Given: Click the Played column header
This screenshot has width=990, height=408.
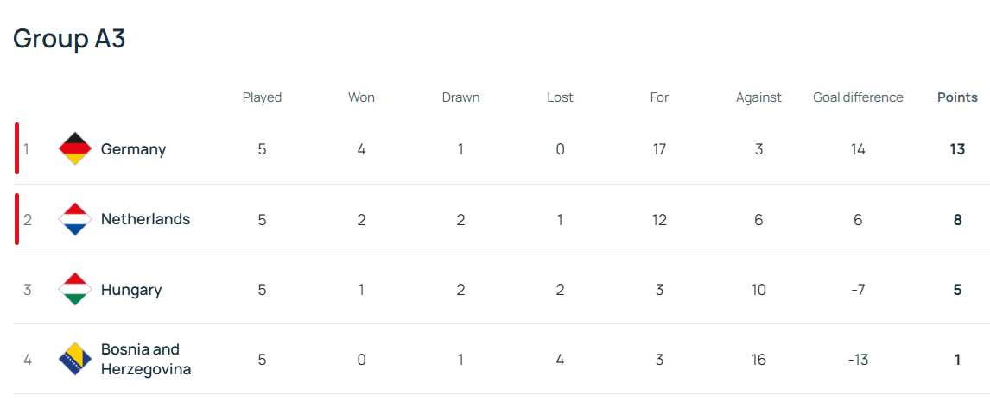Looking at the screenshot, I should click(x=262, y=97).
